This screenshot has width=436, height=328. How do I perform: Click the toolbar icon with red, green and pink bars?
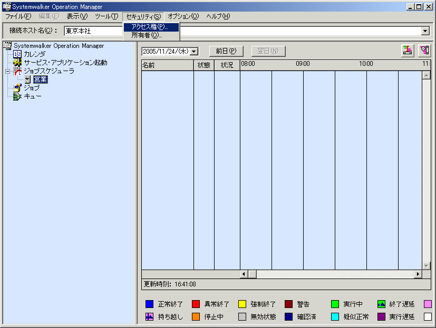pyautogui.click(x=408, y=51)
